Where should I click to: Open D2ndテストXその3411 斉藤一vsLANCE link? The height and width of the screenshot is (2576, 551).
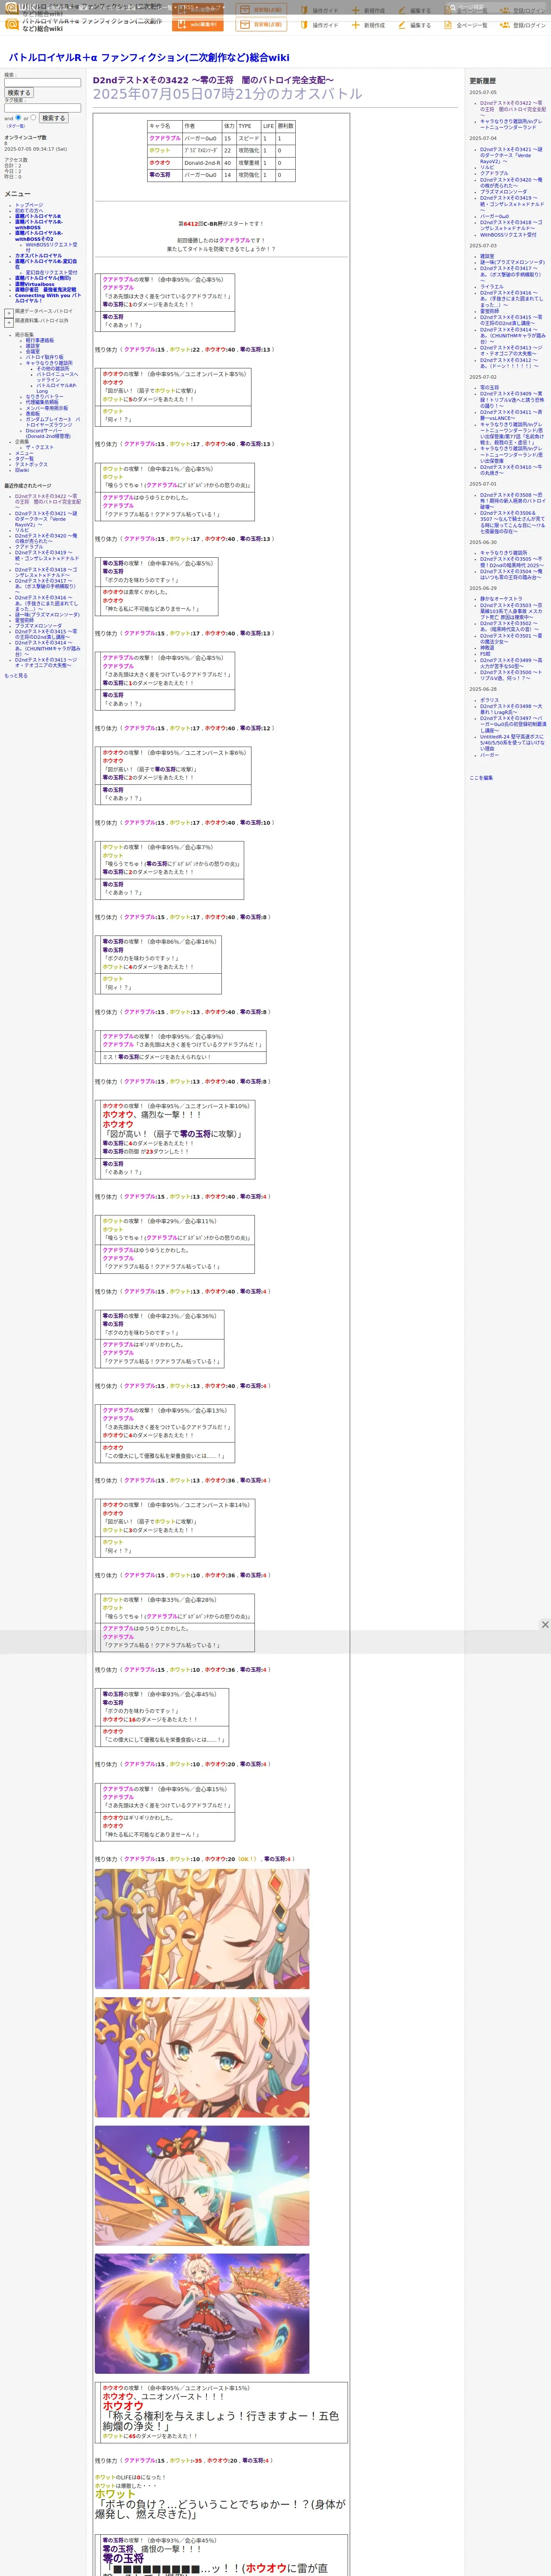tap(511, 415)
